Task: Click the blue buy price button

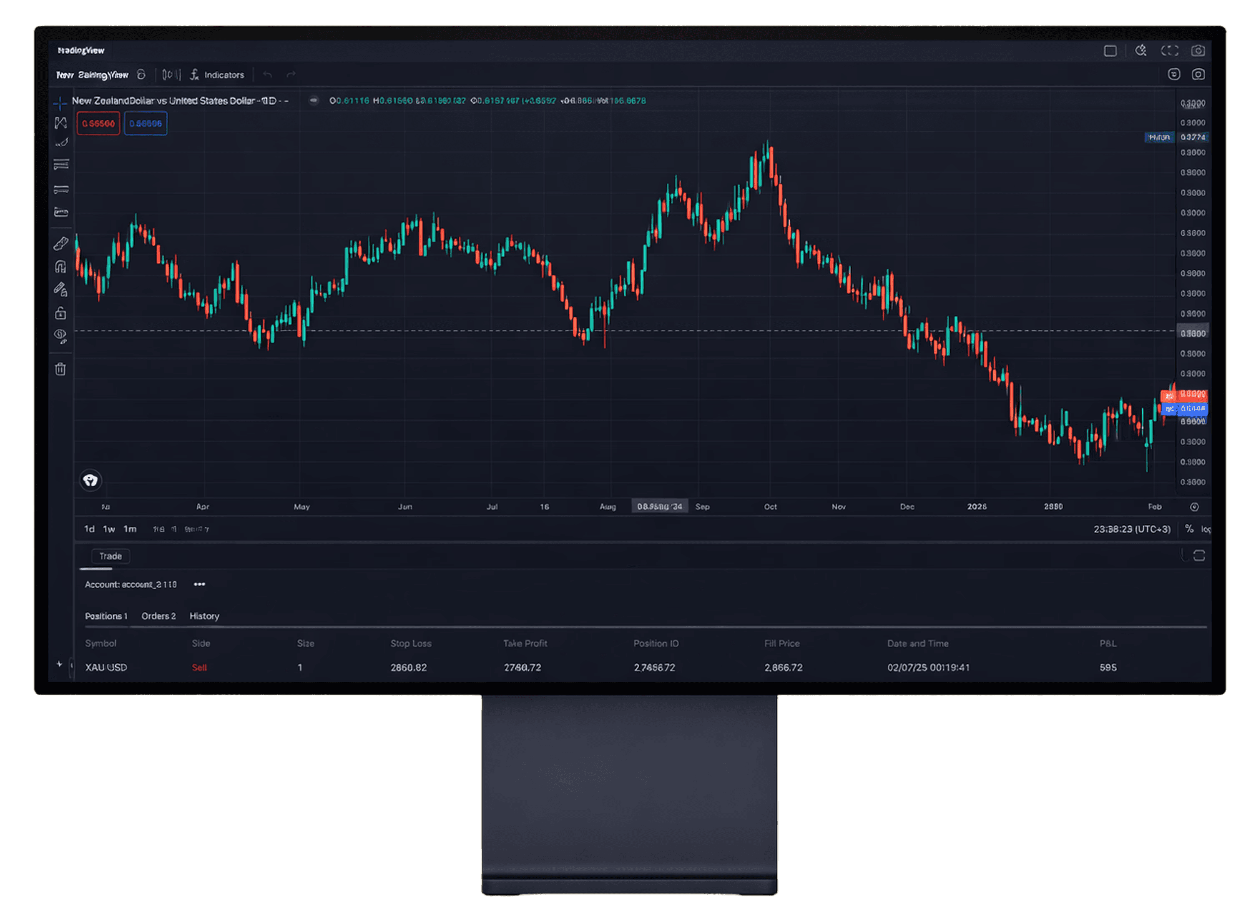Action: click(x=146, y=123)
